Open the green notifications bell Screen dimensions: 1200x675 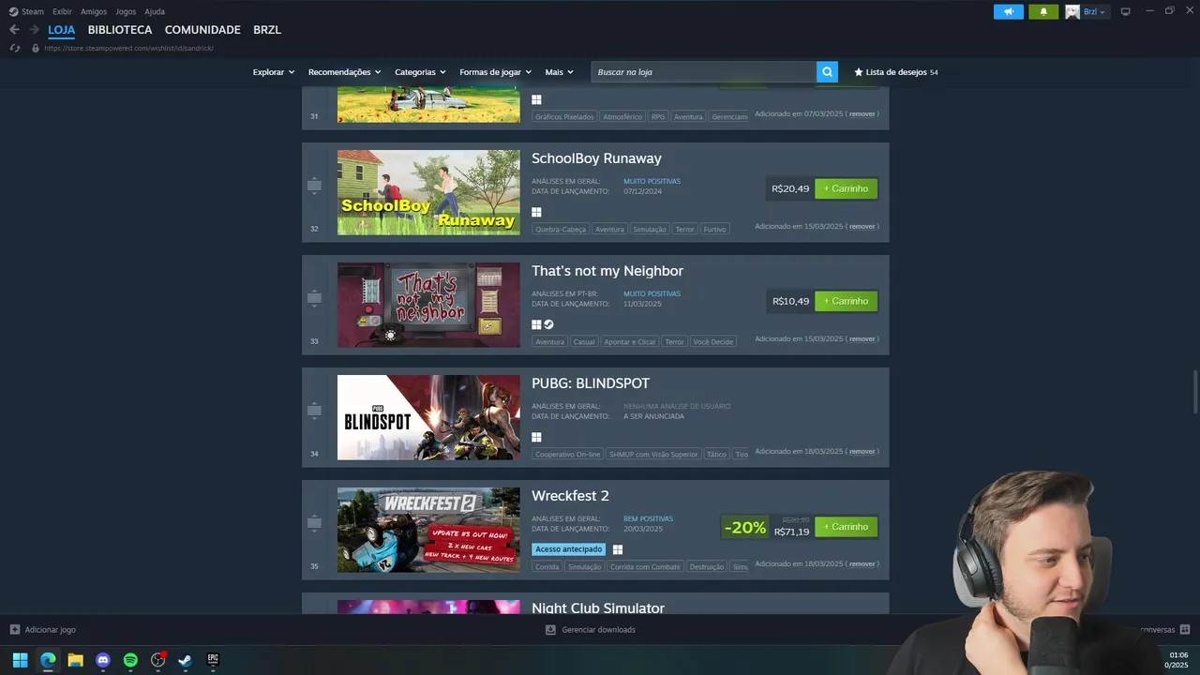pyautogui.click(x=1043, y=11)
